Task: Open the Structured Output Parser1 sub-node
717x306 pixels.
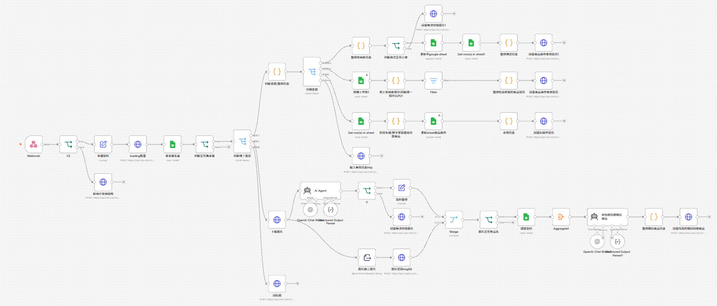Action: [618, 241]
